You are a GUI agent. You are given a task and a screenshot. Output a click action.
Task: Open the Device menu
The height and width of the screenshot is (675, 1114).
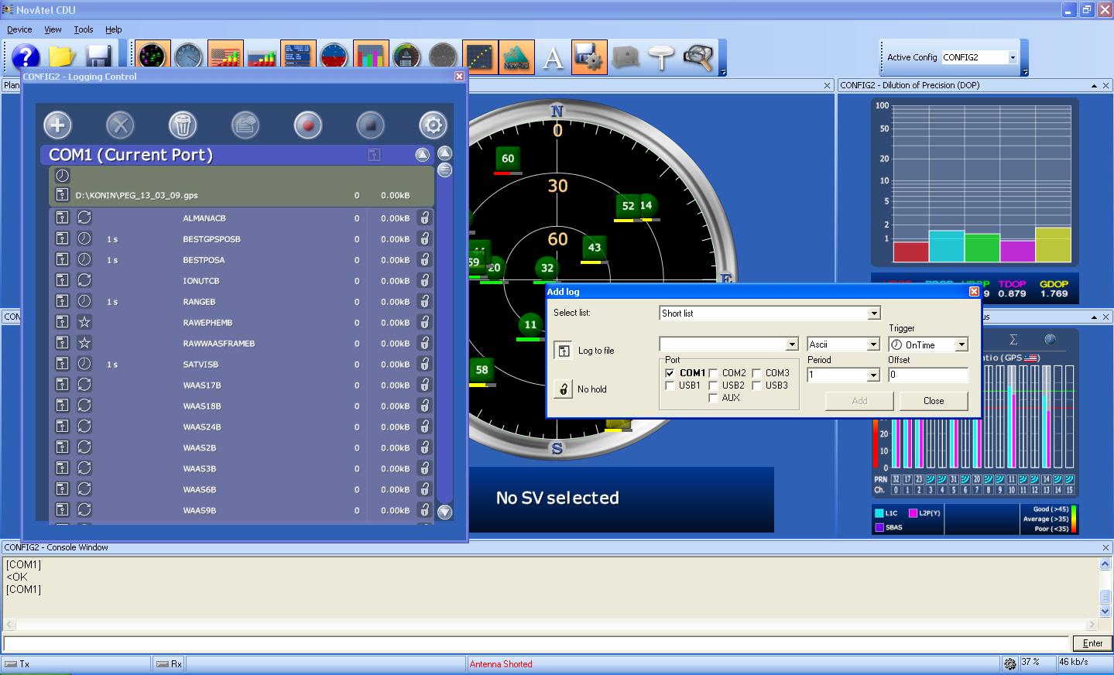19,29
